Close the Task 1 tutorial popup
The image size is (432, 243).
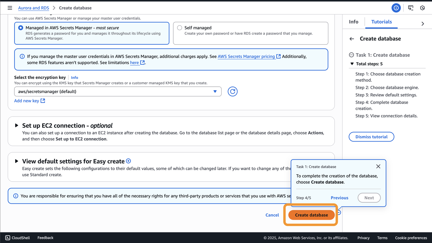coord(378,166)
